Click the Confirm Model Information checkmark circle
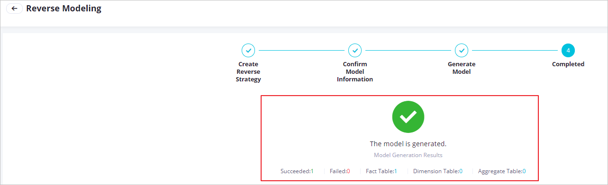The height and width of the screenshot is (185, 608). [x=355, y=50]
